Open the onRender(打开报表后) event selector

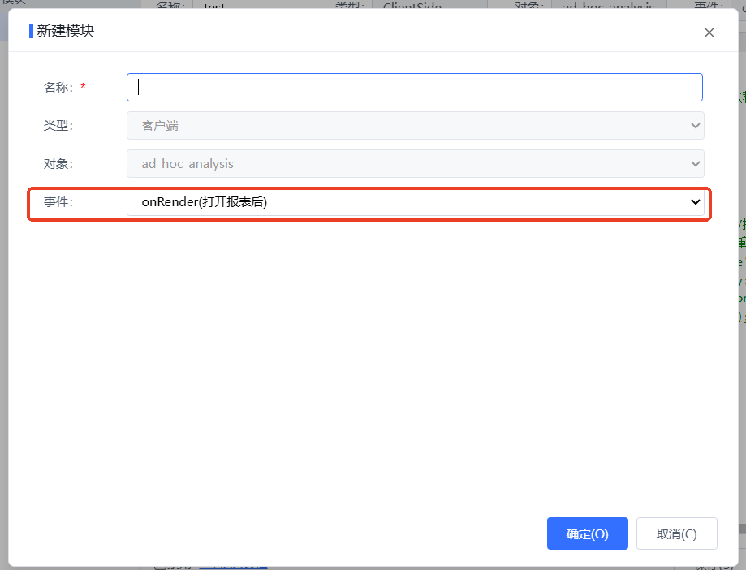point(415,202)
